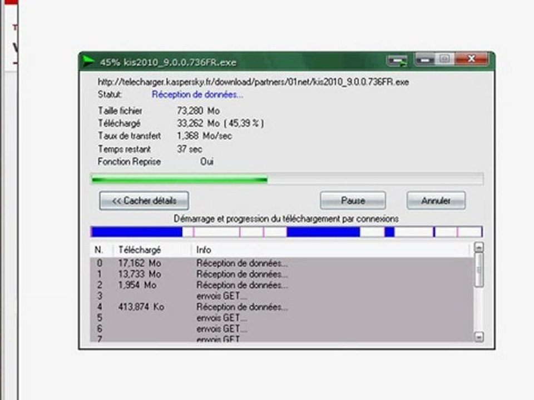Click the connections list scrollbar thumb
Screen dimensions: 534x400
coord(479,271)
